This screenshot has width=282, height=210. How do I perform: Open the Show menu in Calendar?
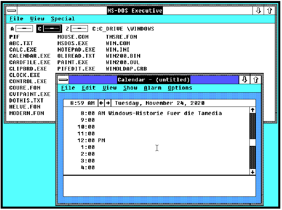[x=130, y=88]
